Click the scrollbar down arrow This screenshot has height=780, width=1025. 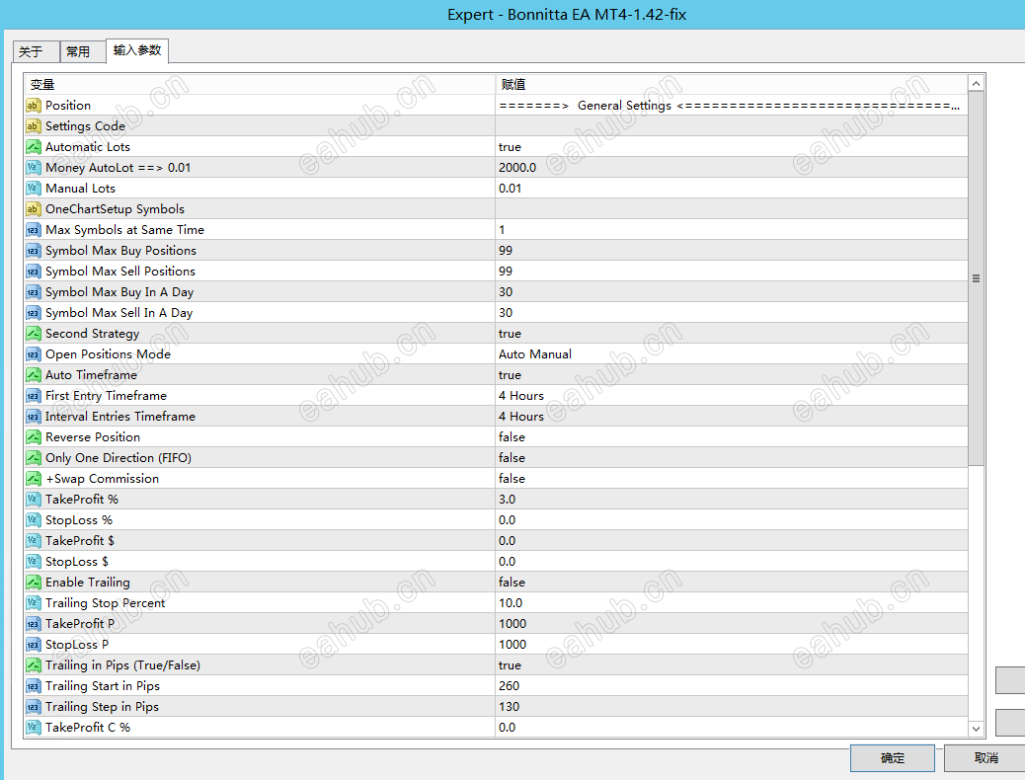tap(976, 729)
